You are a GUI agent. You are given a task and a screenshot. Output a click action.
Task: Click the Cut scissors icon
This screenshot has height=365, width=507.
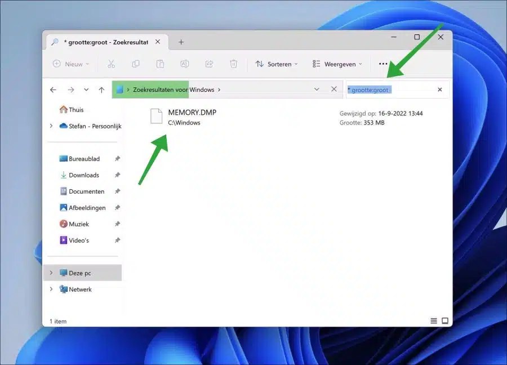click(111, 64)
